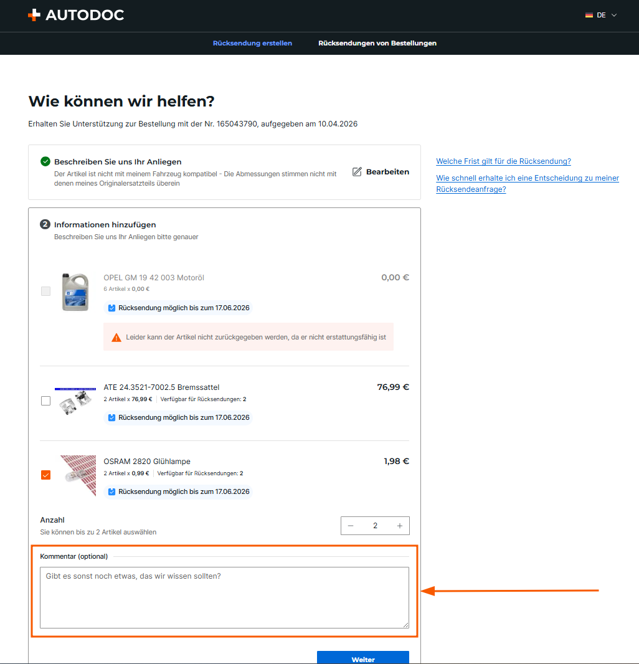This screenshot has width=639, height=664.
Task: Open the DE language dropdown
Action: coord(601,15)
